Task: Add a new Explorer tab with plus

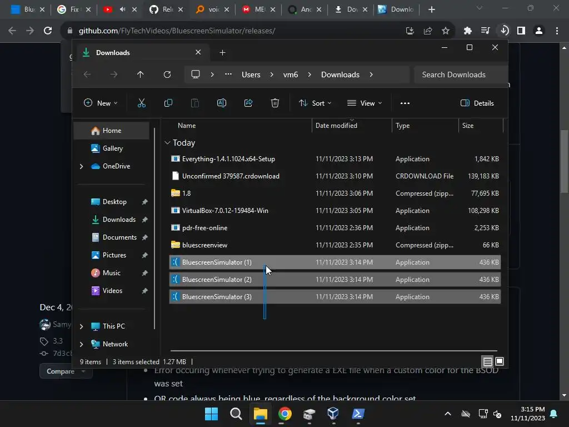Action: [x=222, y=53]
